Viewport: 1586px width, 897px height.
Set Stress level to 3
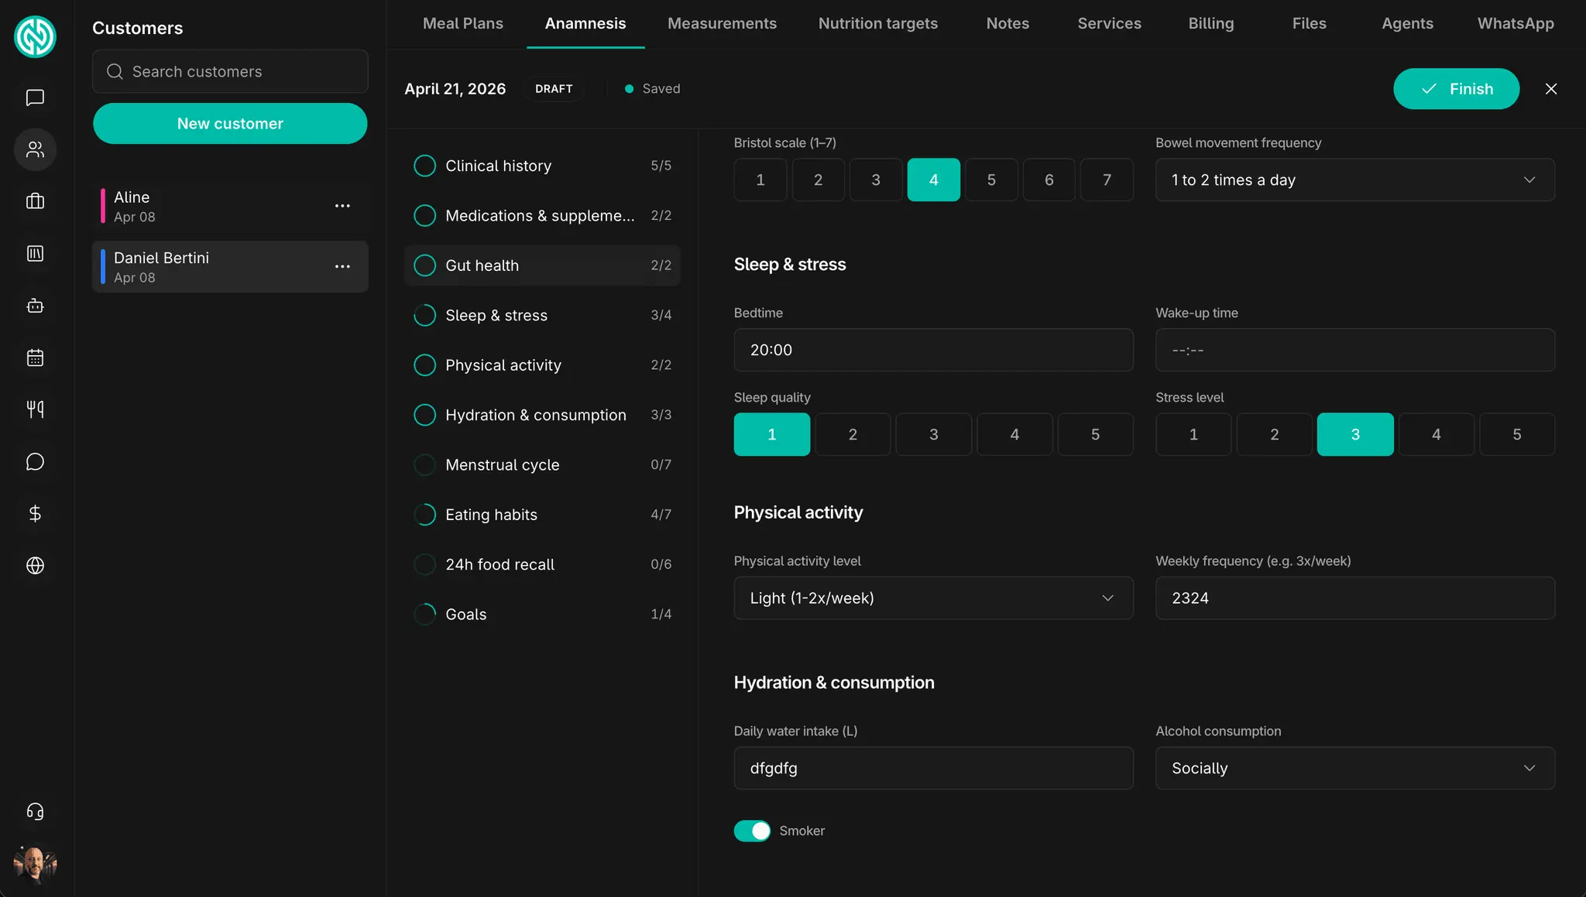pos(1355,434)
